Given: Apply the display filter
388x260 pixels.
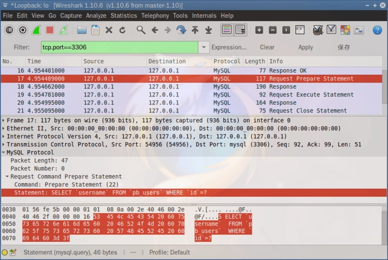Looking at the screenshot, I should tap(306, 47).
